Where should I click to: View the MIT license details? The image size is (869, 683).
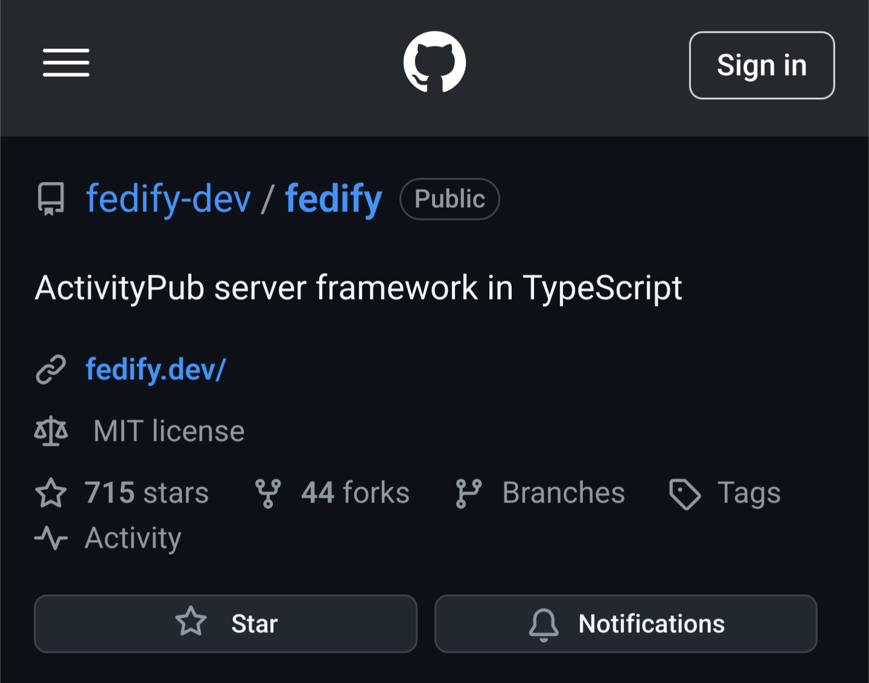tap(169, 431)
